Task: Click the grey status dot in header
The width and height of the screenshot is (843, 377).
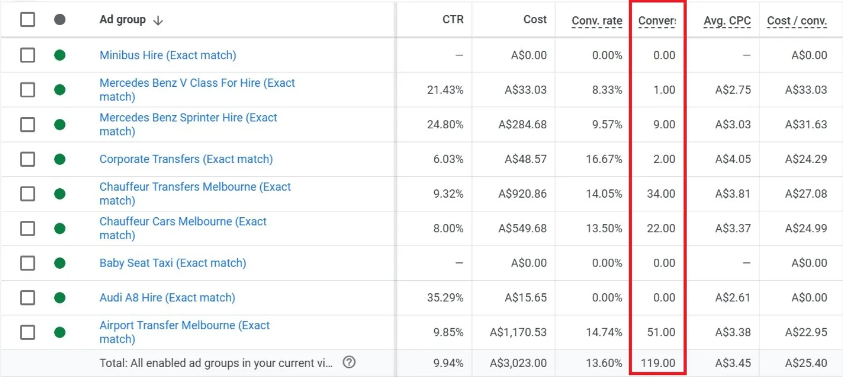Action: 60,19
